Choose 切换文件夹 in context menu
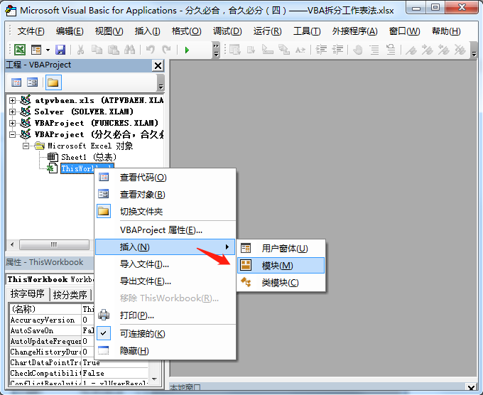 point(165,212)
